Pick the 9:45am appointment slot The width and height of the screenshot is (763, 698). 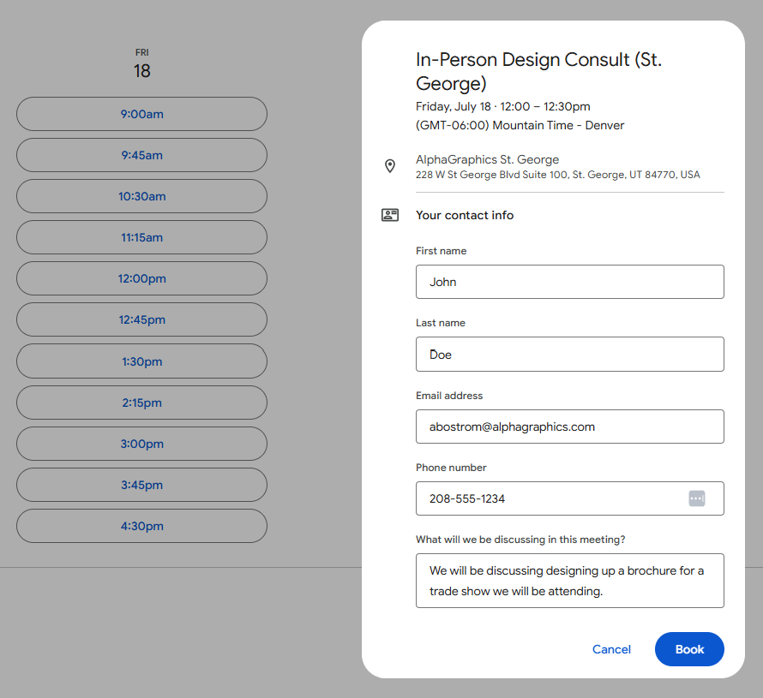click(141, 155)
